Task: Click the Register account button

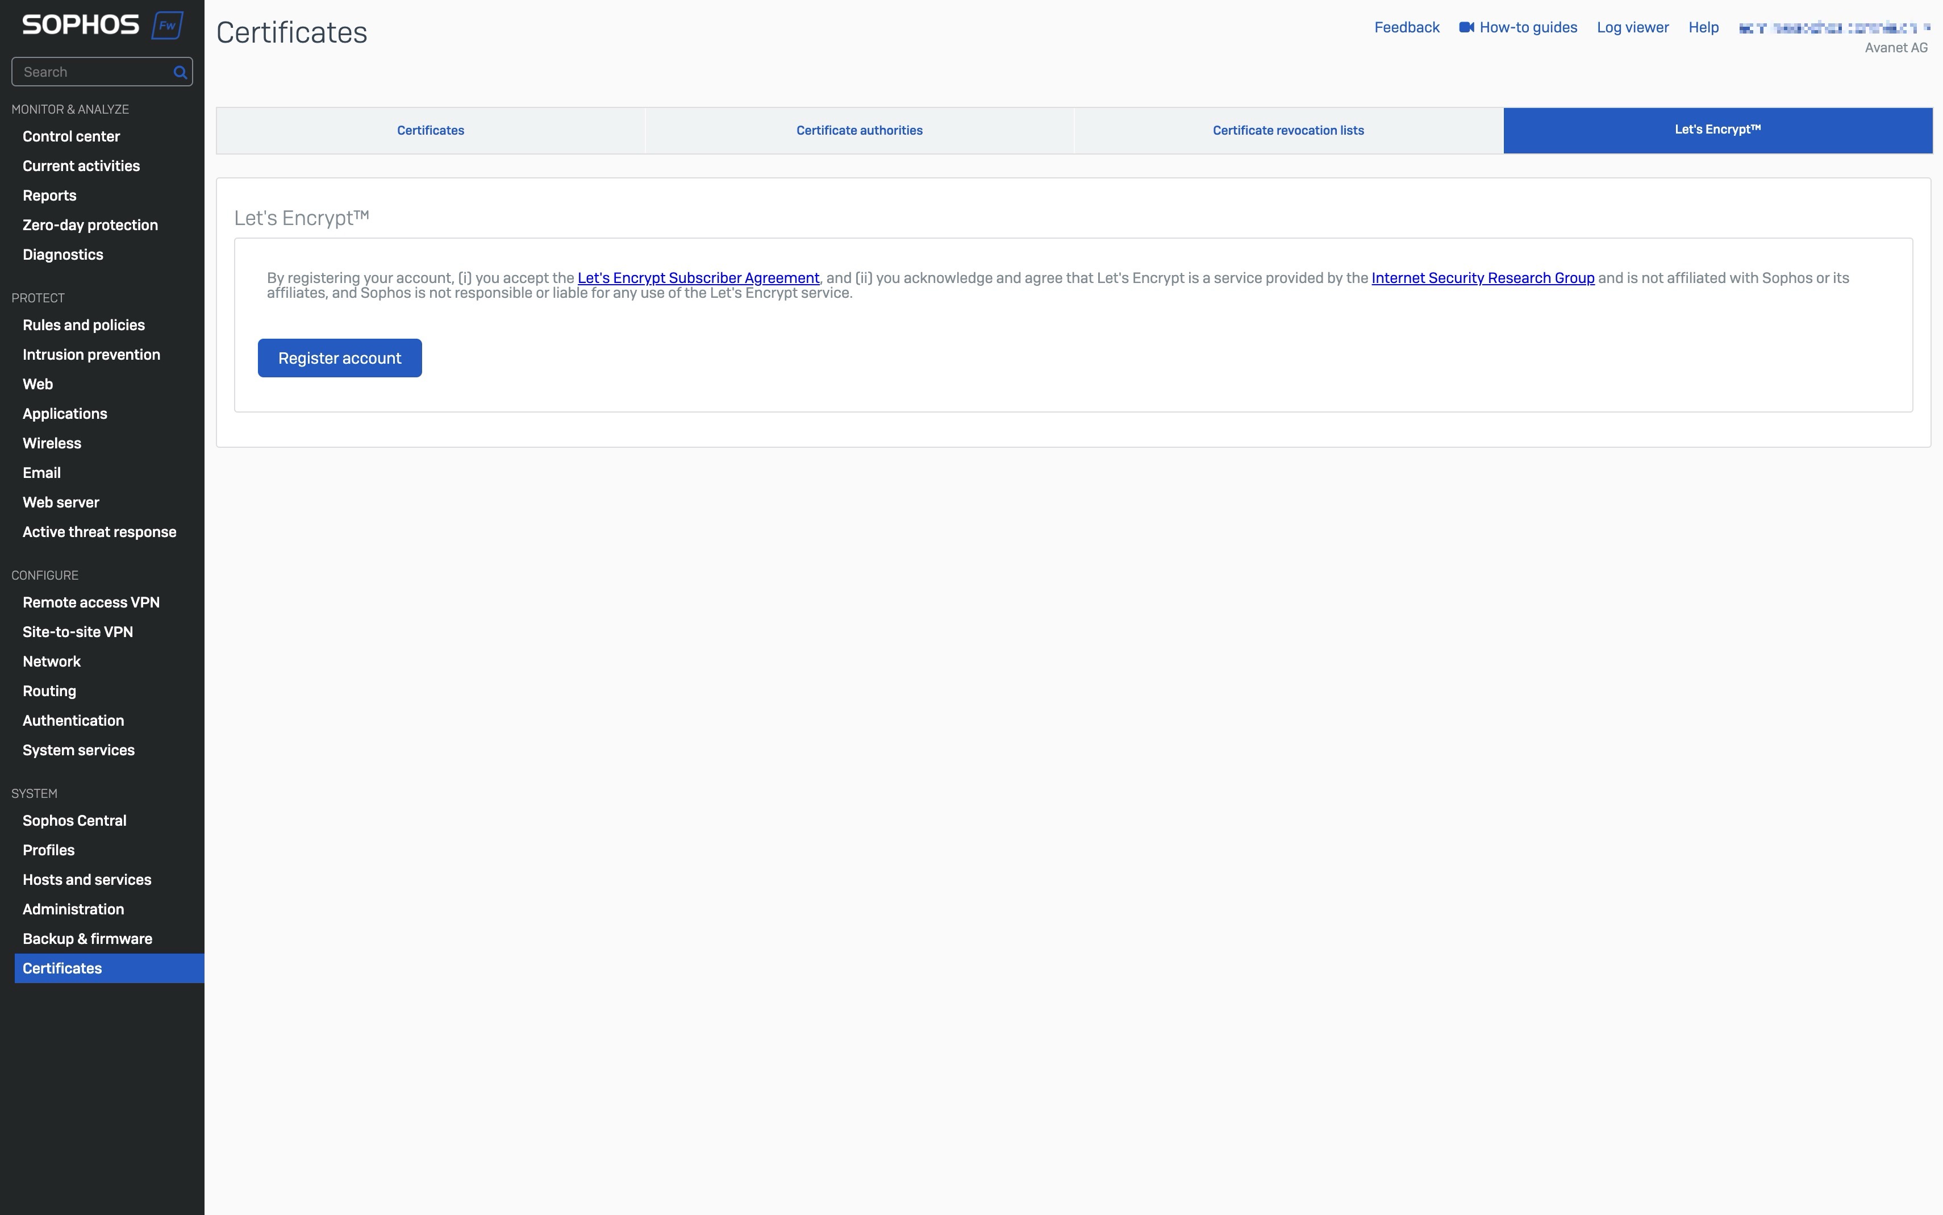Action: coord(340,359)
